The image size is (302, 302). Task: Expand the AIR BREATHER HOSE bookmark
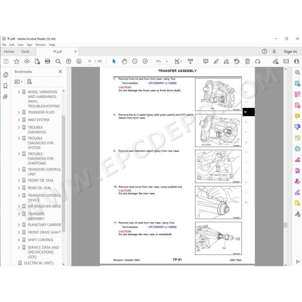(19, 206)
